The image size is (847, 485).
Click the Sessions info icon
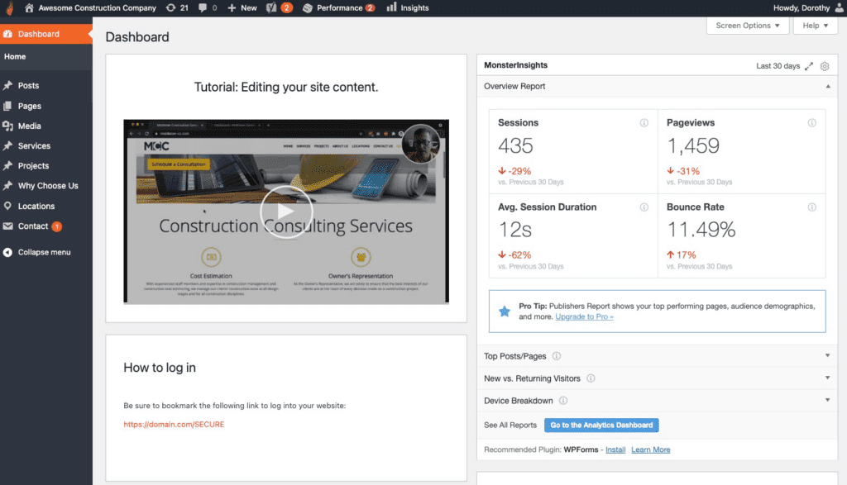[644, 122]
